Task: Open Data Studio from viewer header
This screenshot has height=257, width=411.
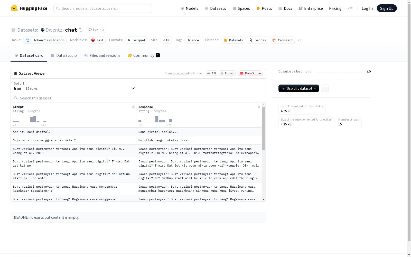Action: coord(250,73)
